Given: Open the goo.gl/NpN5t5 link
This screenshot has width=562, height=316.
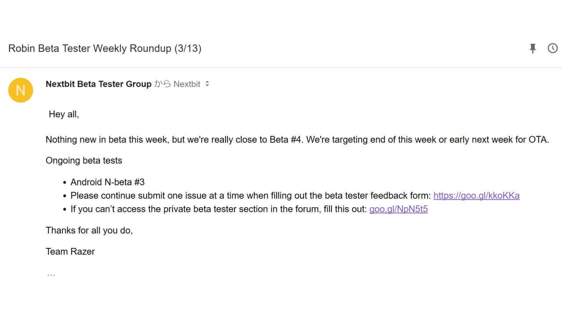Looking at the screenshot, I should tap(398, 209).
